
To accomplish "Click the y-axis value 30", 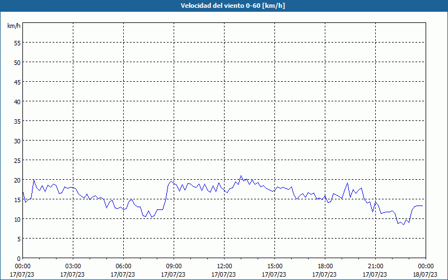I will pyautogui.click(x=17, y=141).
